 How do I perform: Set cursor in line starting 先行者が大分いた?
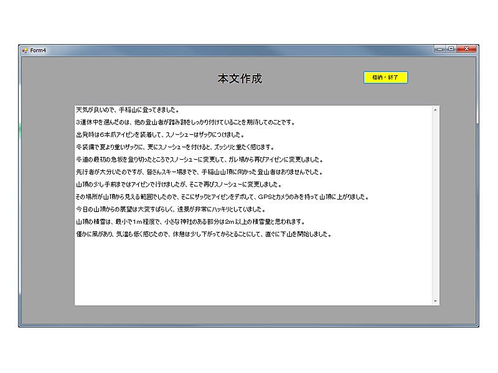point(199,172)
